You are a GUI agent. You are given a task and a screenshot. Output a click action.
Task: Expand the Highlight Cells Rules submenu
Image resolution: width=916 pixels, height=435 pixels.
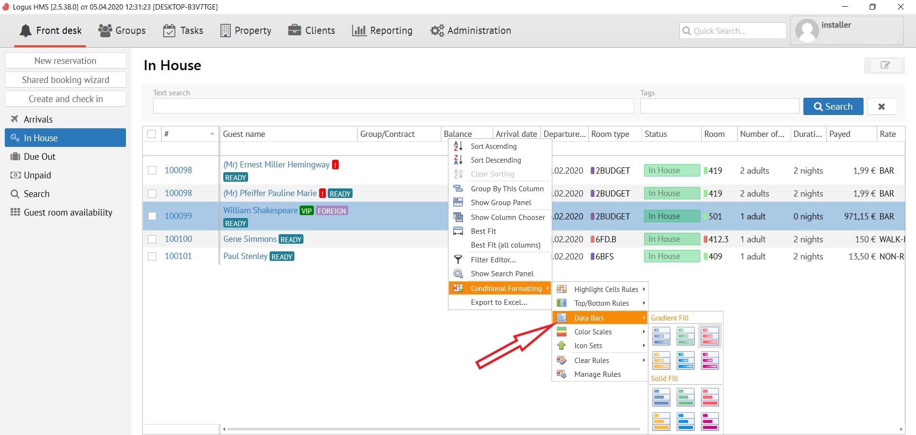pos(606,290)
